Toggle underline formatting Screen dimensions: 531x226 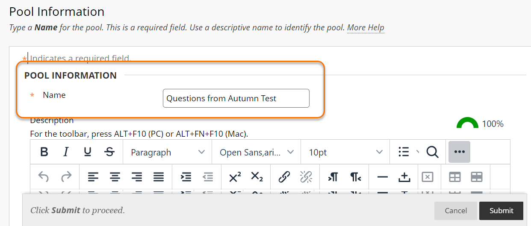(x=88, y=152)
